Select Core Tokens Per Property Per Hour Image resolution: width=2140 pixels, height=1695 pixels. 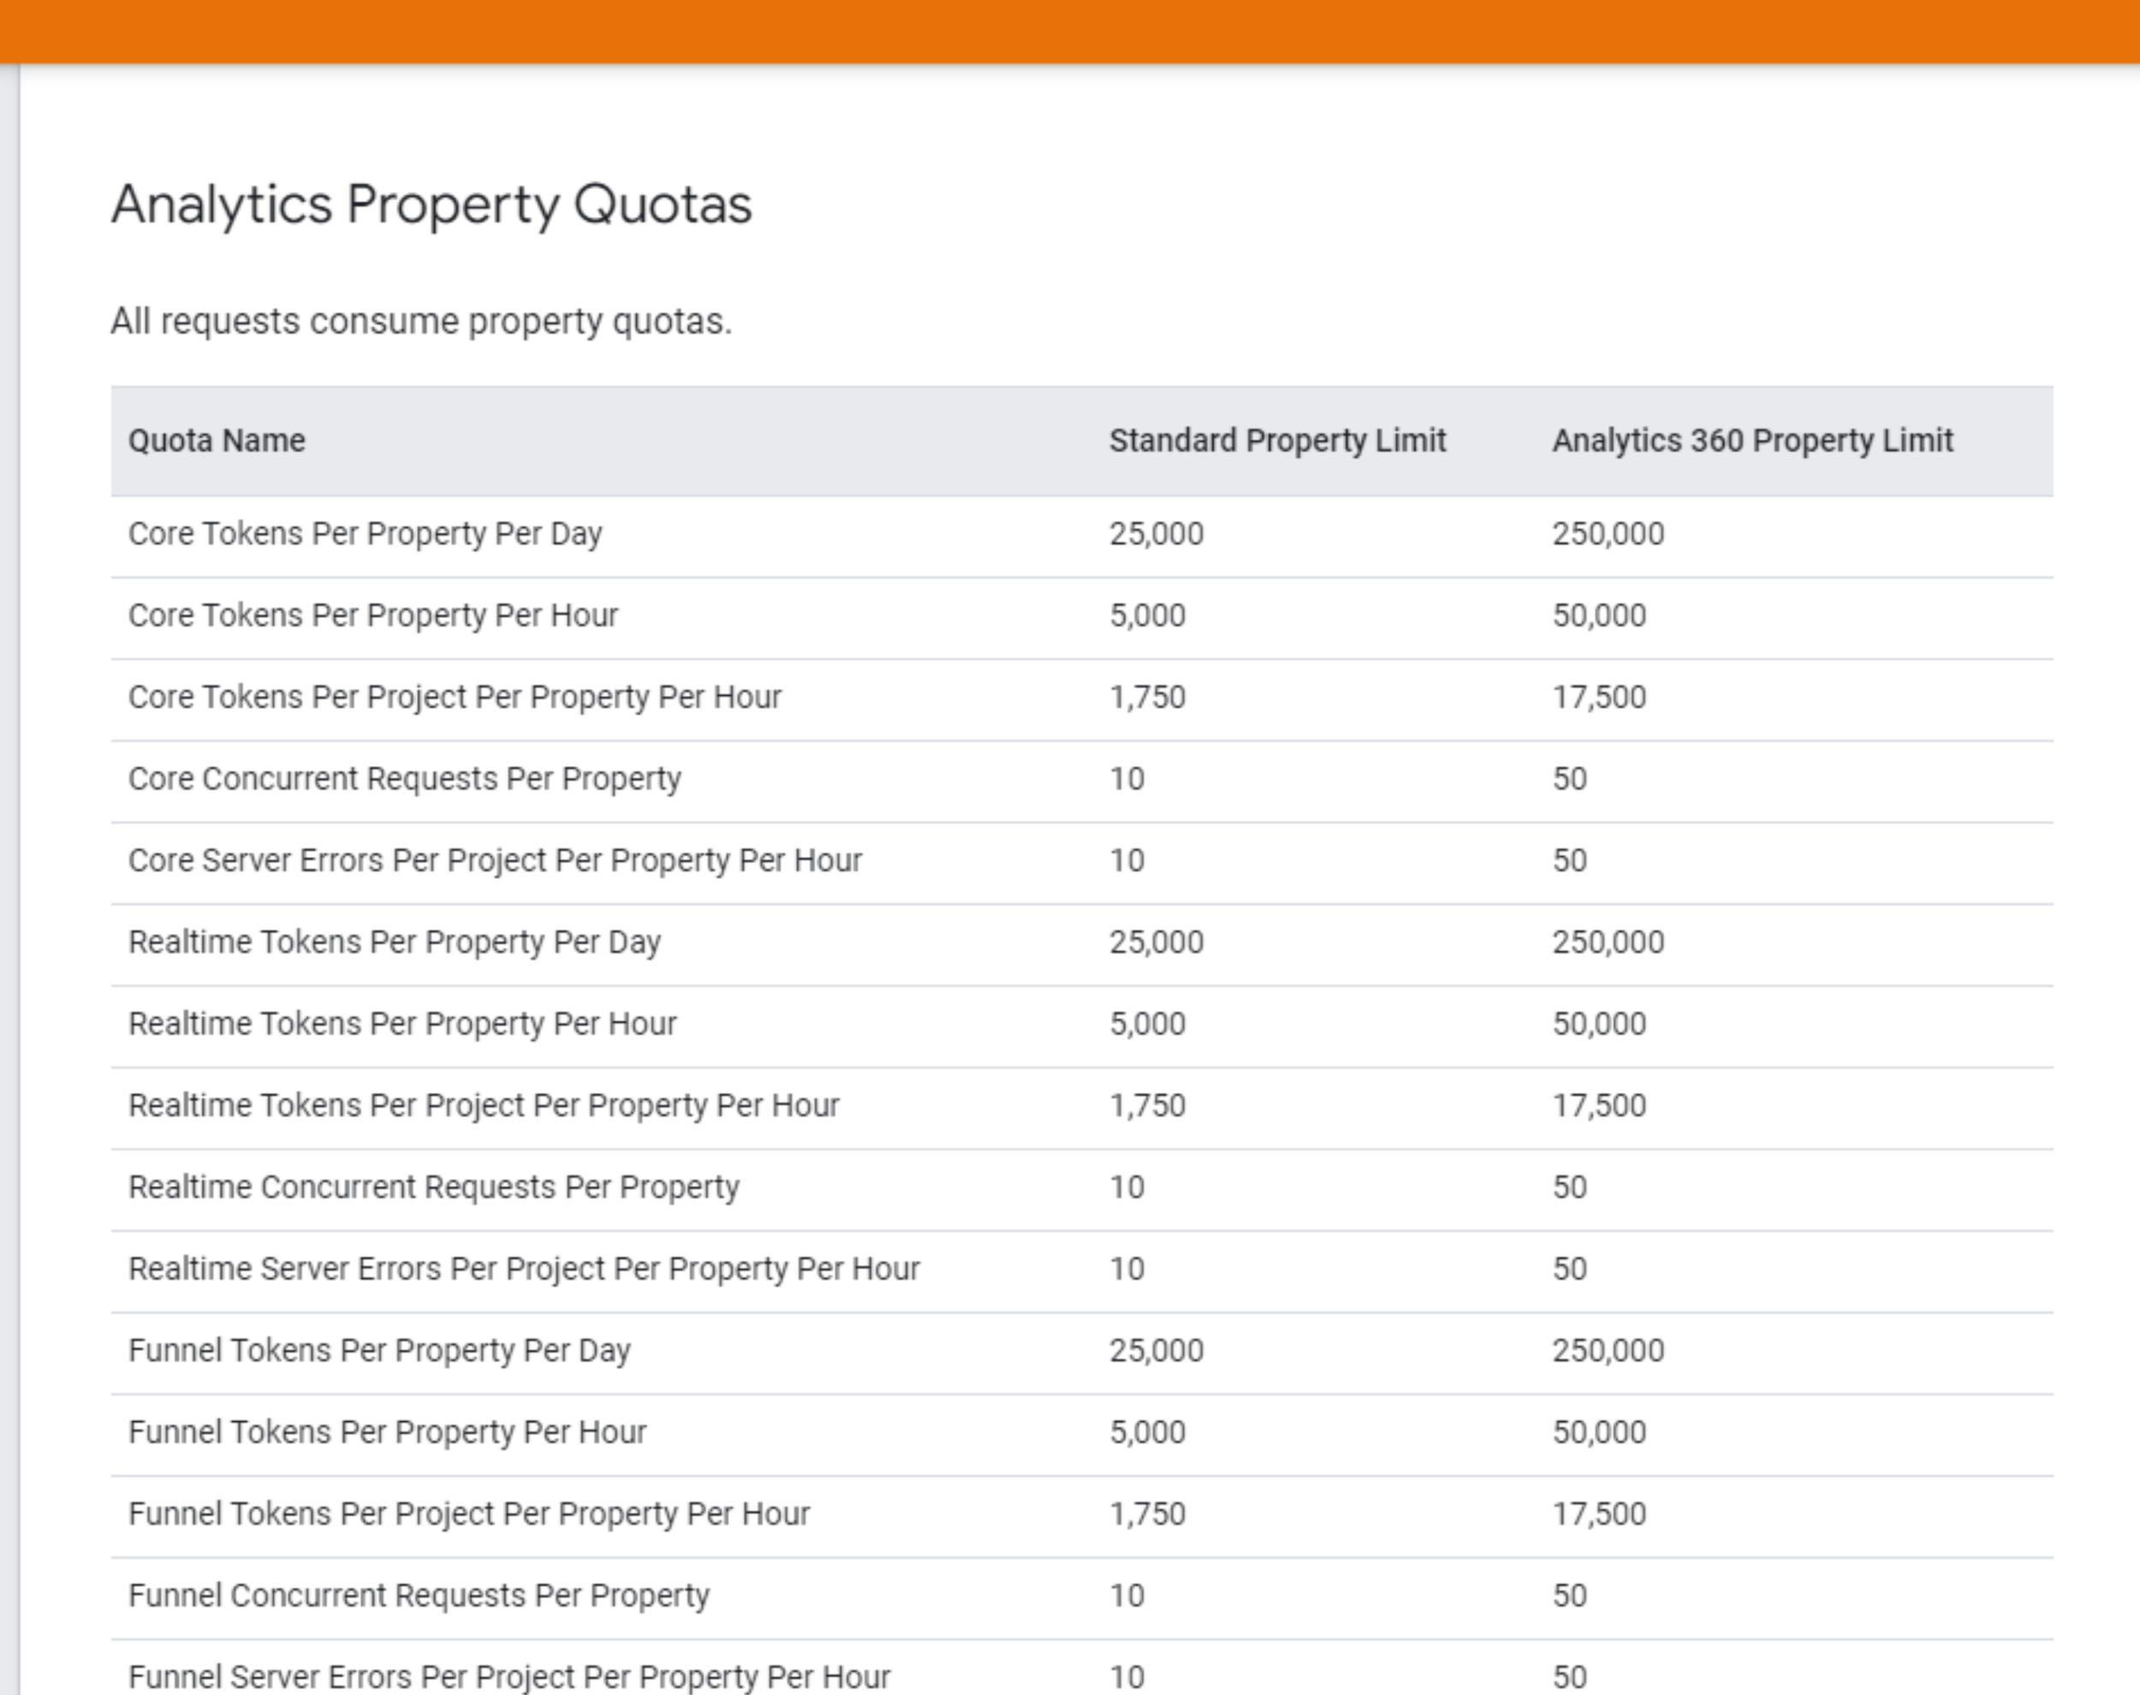coord(373,616)
